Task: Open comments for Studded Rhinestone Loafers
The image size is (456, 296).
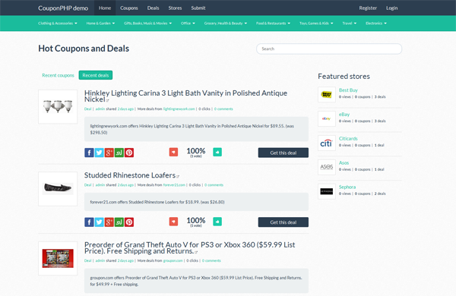Action: click(214, 184)
